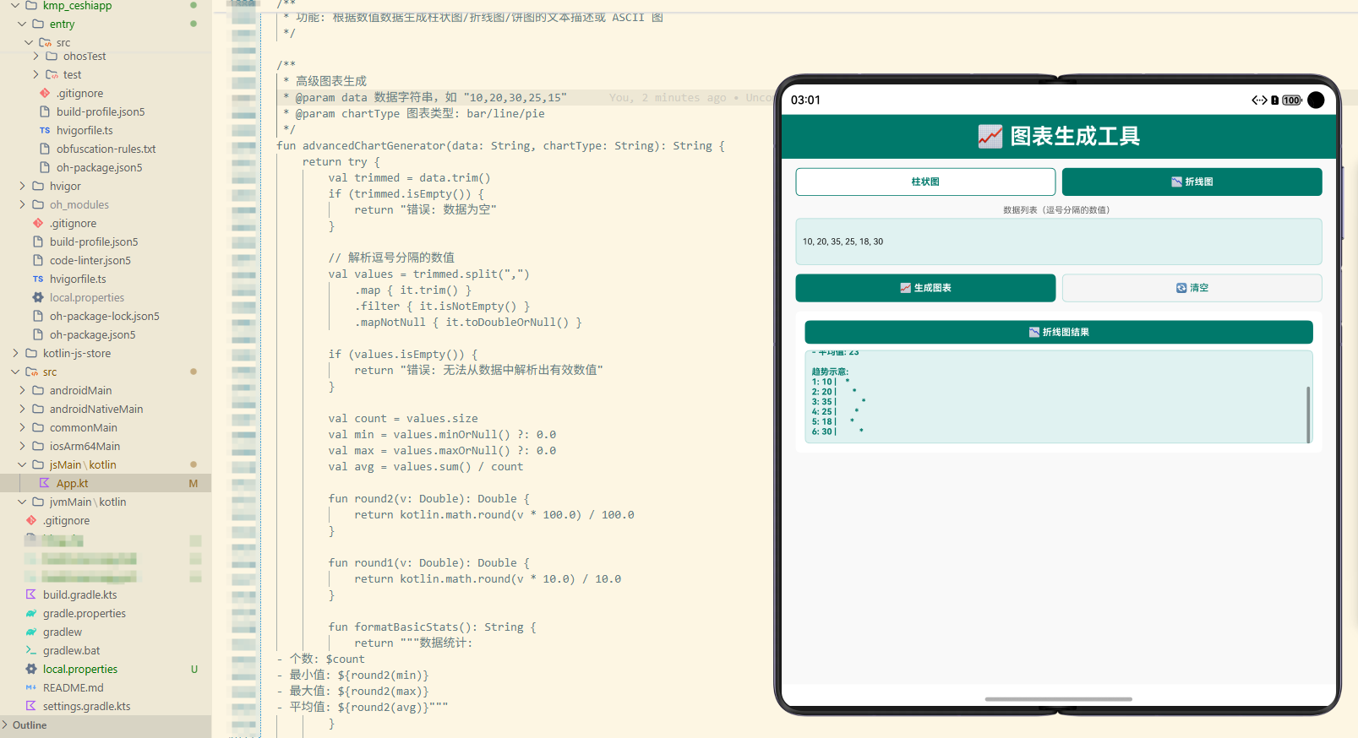Click the modified M badge on App.kt
Image resolution: width=1358 pixels, height=738 pixels.
click(194, 484)
